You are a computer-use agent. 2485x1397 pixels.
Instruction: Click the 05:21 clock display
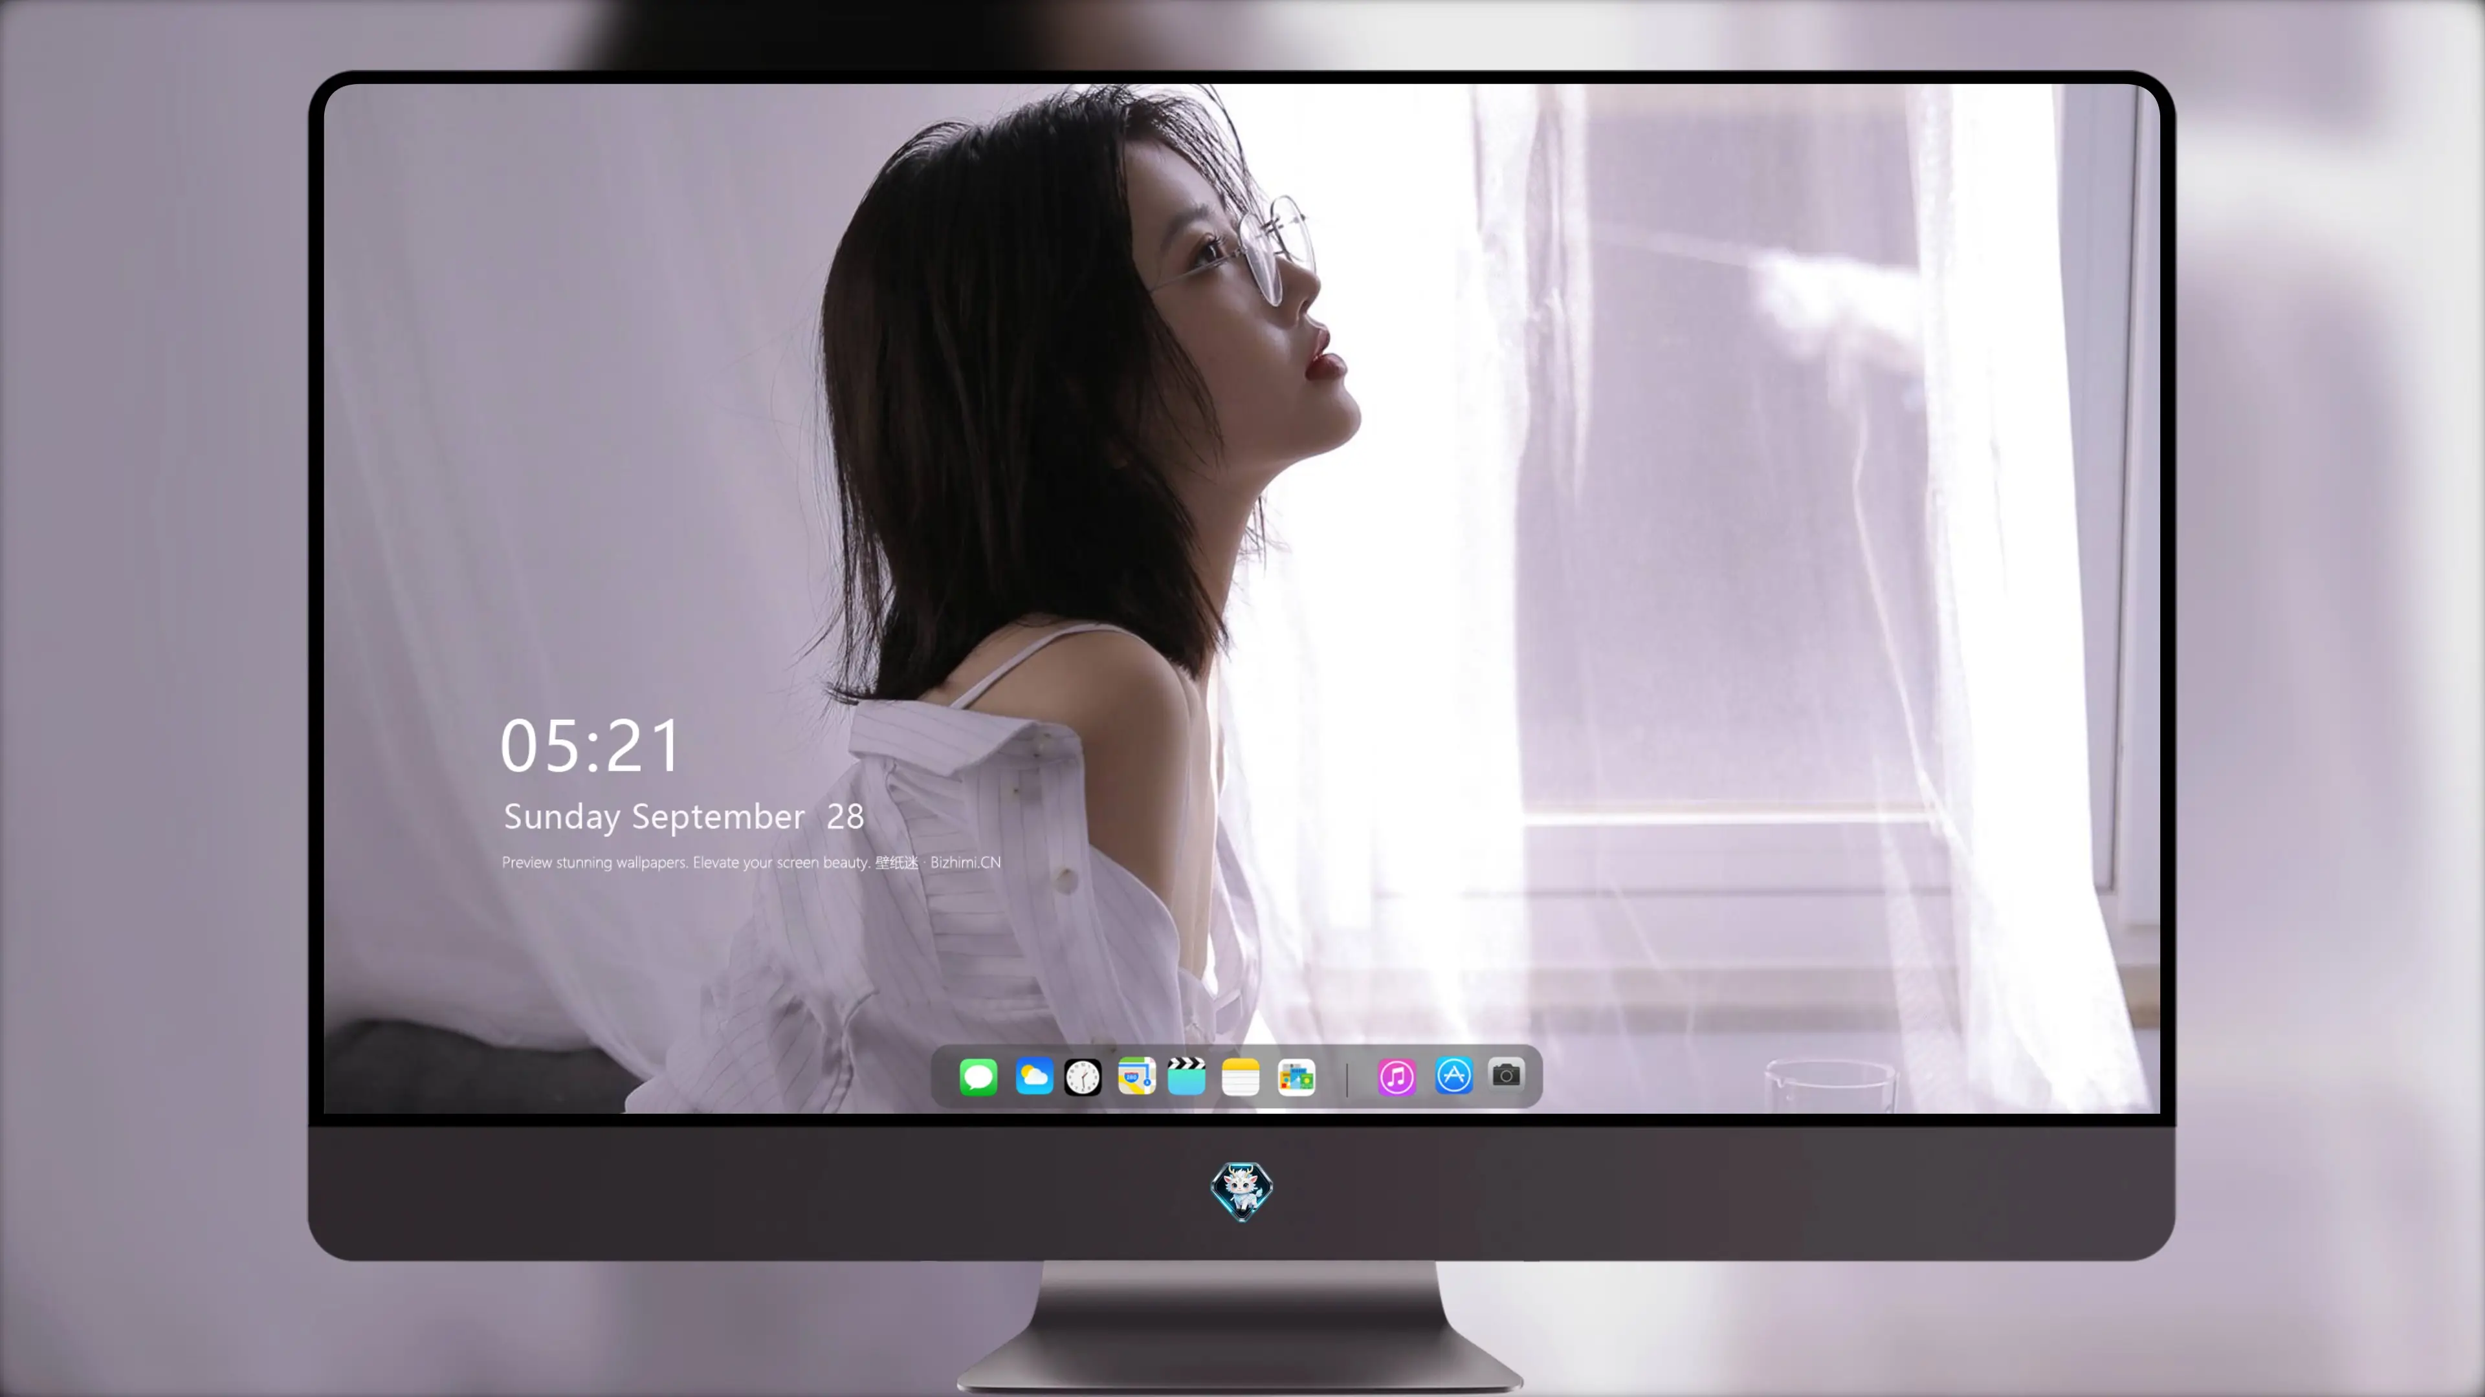click(x=590, y=746)
